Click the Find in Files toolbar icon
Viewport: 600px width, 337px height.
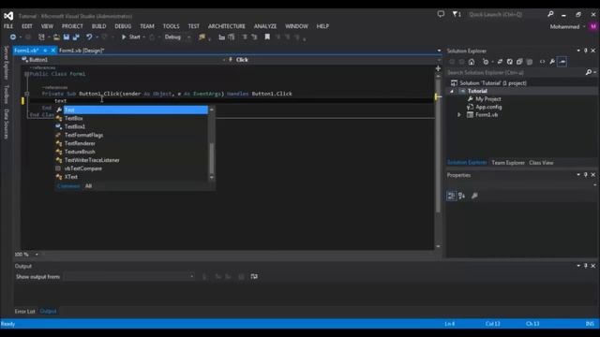[202, 37]
